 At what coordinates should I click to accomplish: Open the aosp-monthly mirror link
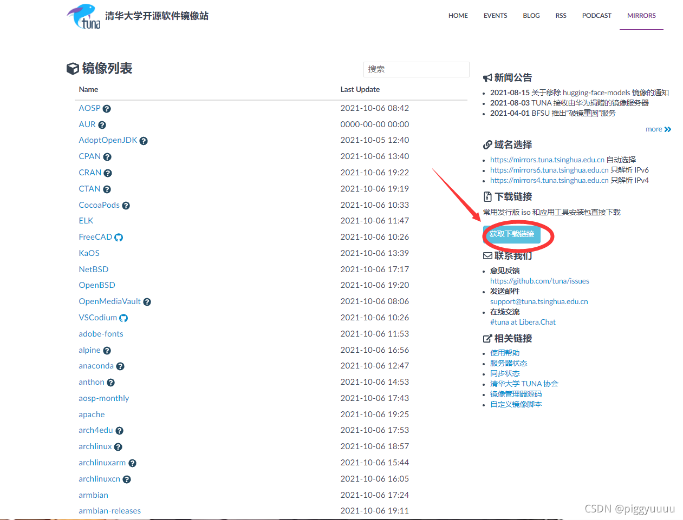[x=104, y=398]
